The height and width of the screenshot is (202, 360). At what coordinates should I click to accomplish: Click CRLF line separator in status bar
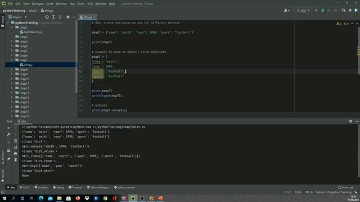(298, 192)
